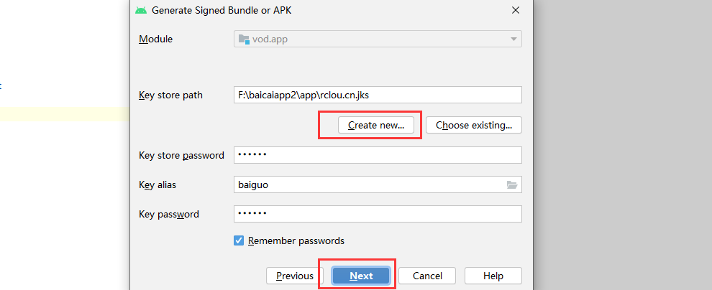Screen dimensions: 712x290
Task: Click the Key store path label
Action: point(170,95)
